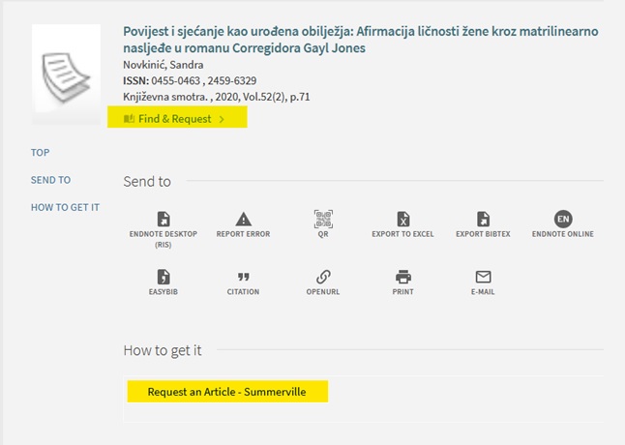The height and width of the screenshot is (445, 625).
Task: Send the record to EndNote Online
Action: pos(563,219)
